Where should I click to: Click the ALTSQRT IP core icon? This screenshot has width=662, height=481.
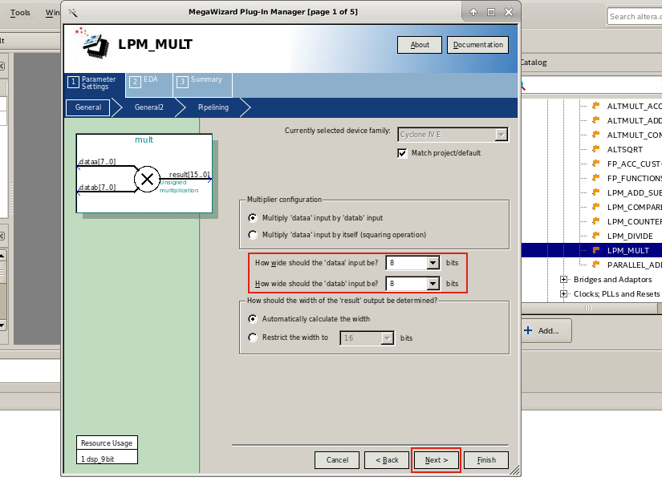coord(596,148)
